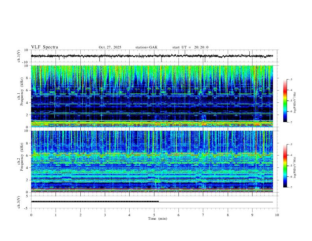Click inside the ch.1 spectrogram panel

point(152,96)
